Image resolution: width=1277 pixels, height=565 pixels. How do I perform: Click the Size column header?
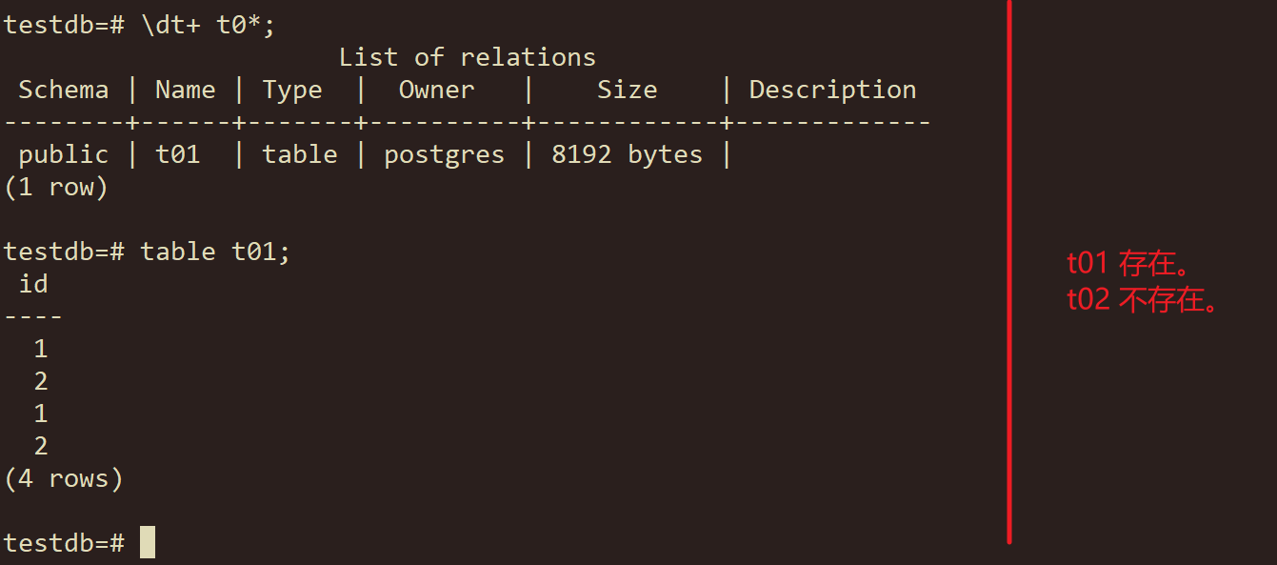pos(627,90)
